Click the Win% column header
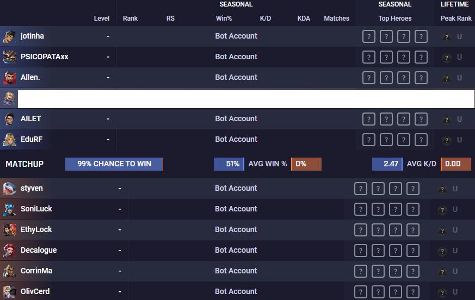 point(224,18)
